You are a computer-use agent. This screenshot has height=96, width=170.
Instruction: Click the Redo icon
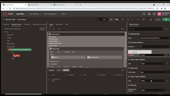[x=132, y=19]
